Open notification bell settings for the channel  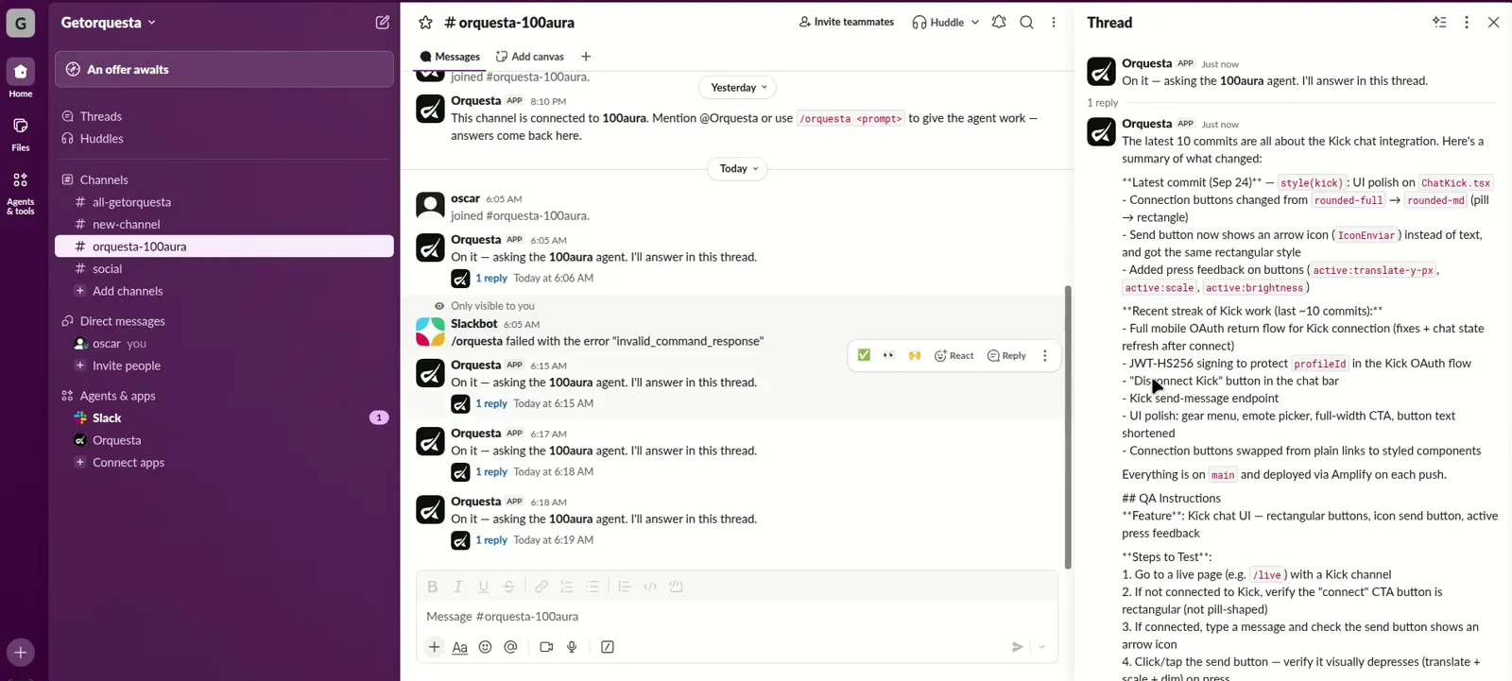(999, 22)
